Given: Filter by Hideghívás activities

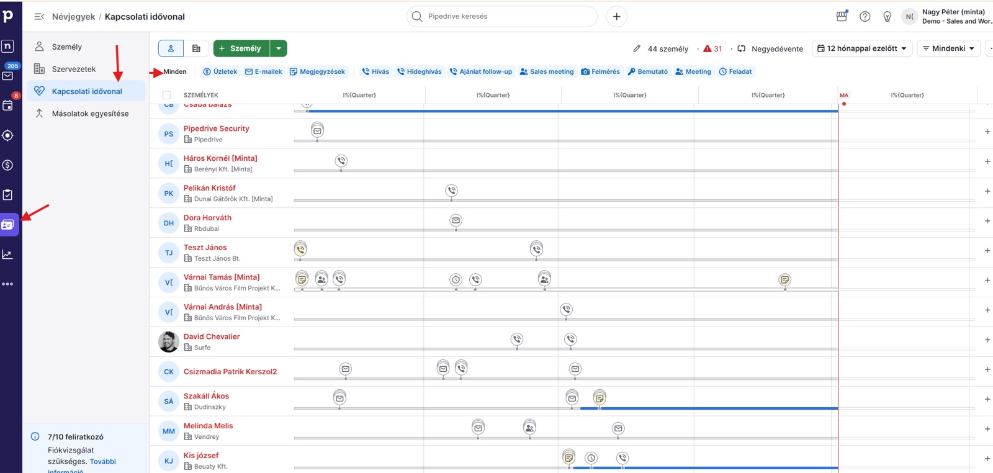Looking at the screenshot, I should coord(420,71).
